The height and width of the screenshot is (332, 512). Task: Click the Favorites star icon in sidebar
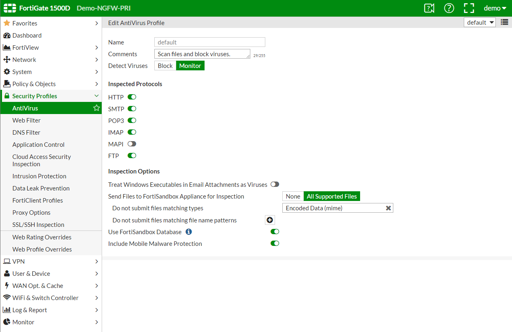(6, 23)
